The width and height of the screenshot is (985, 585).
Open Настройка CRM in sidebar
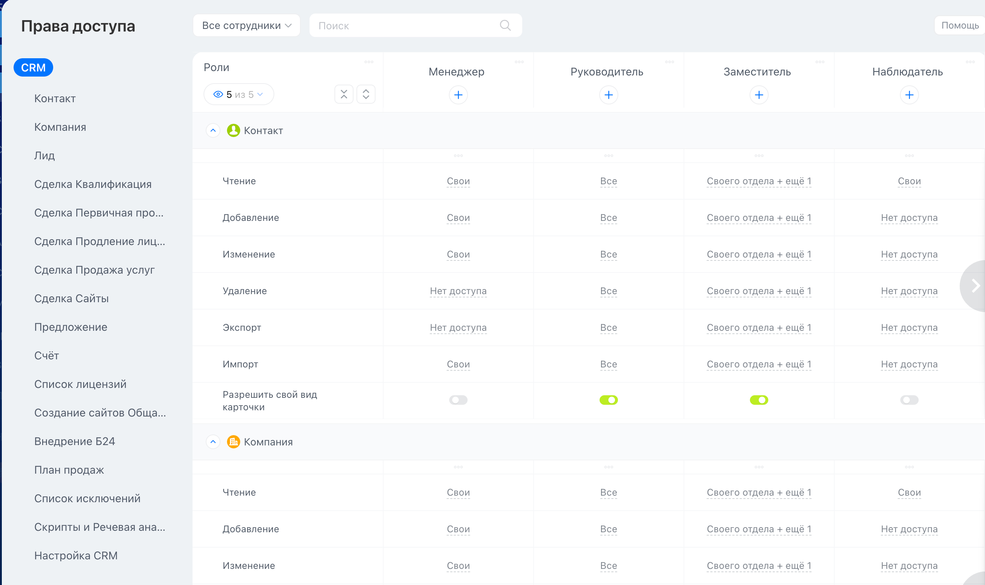(x=76, y=555)
